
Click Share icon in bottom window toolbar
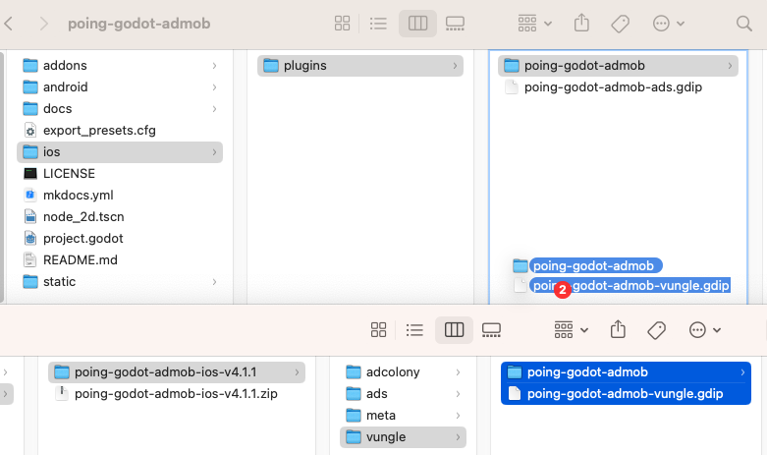click(618, 329)
